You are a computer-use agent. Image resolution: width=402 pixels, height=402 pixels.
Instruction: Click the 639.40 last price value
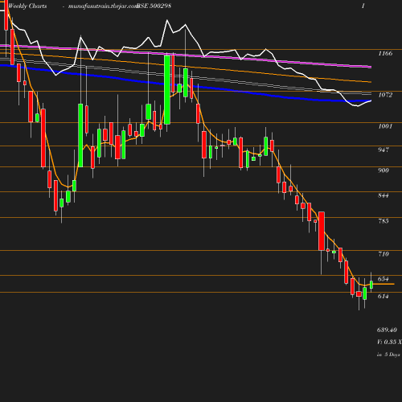click(x=387, y=330)
